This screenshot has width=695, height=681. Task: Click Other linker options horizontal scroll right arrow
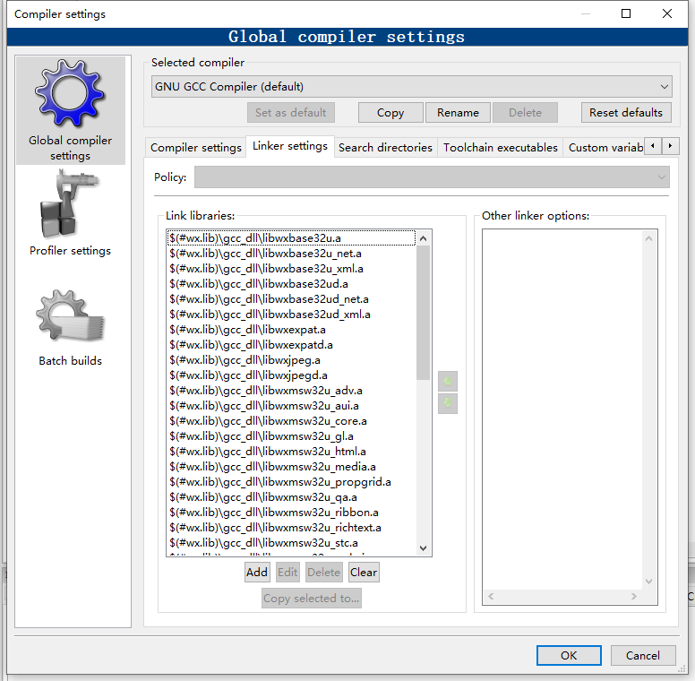click(x=634, y=596)
